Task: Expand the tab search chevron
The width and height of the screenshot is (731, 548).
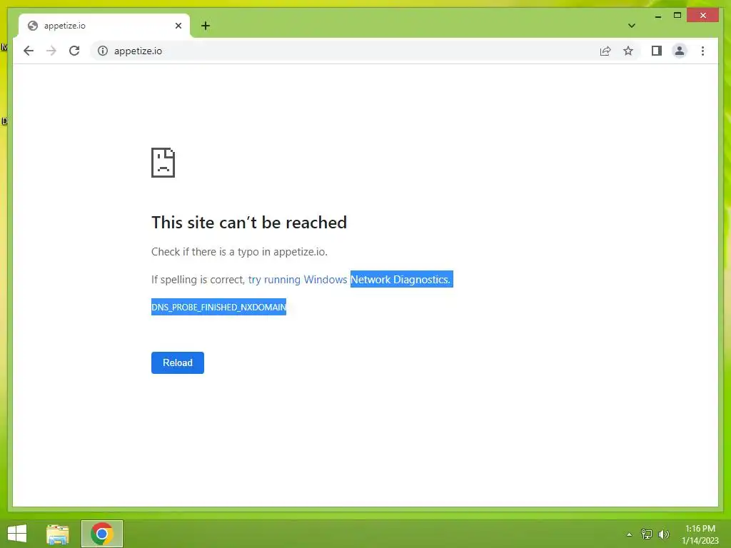Action: coord(632,26)
